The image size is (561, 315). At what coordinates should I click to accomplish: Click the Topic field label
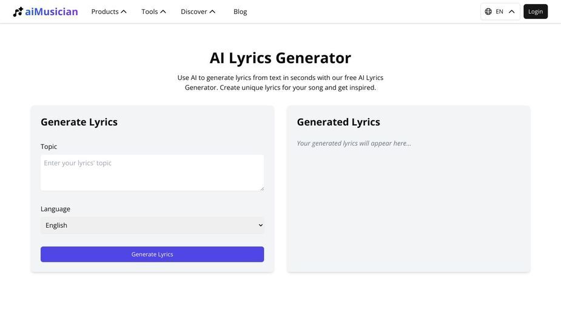pyautogui.click(x=49, y=147)
